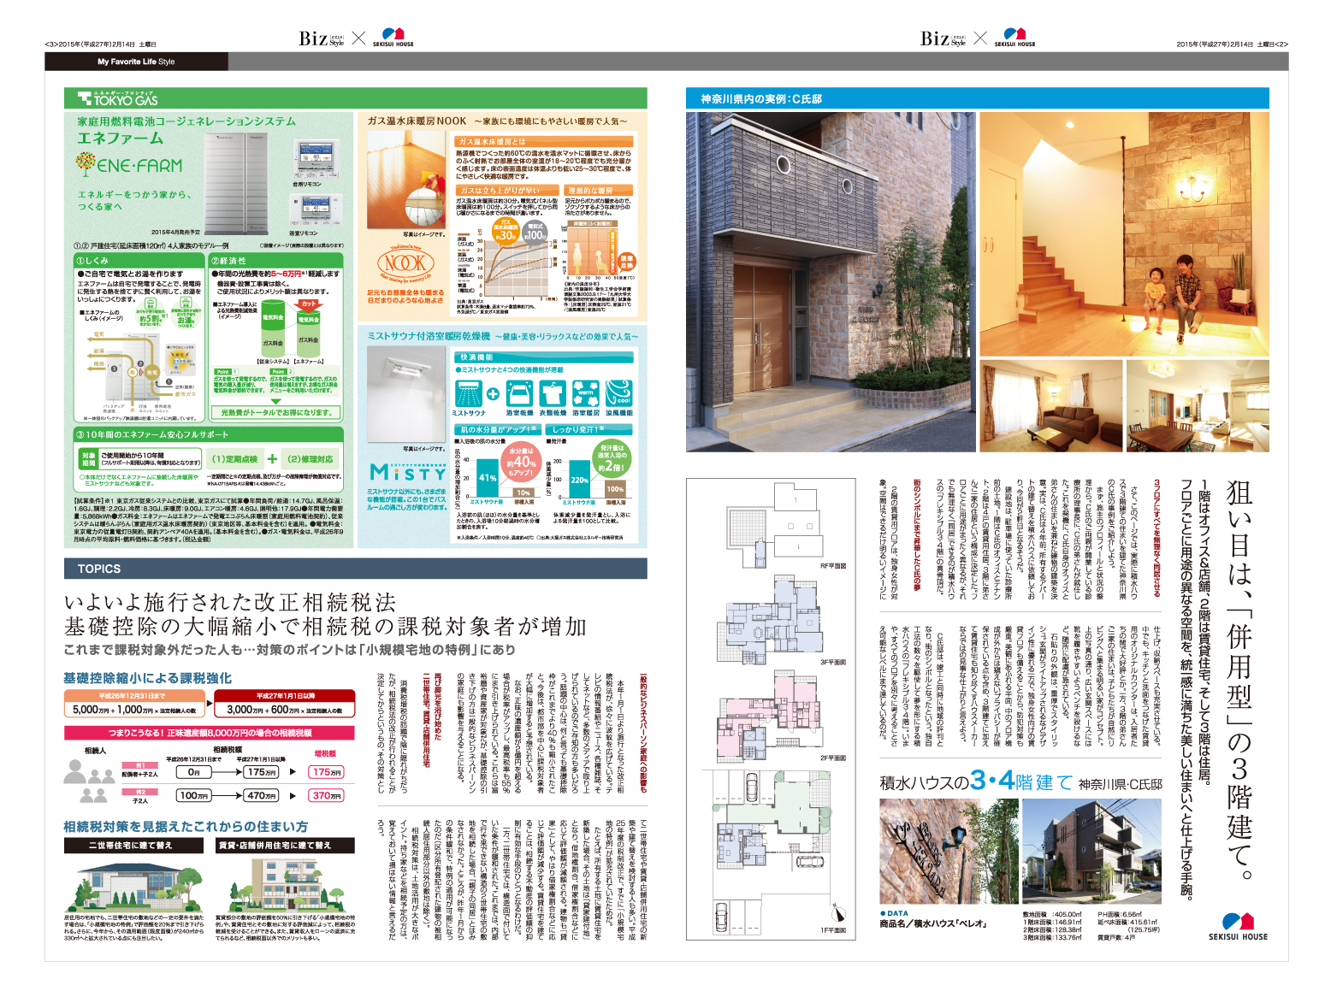Open the gas floor heating room photo

[x=406, y=180]
